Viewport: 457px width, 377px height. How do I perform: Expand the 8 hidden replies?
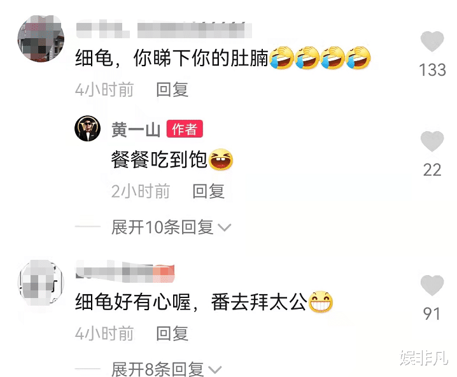(166, 369)
